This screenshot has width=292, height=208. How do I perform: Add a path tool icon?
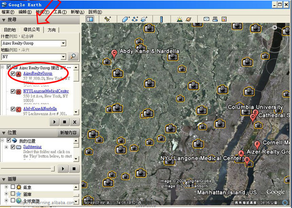click(x=135, y=19)
